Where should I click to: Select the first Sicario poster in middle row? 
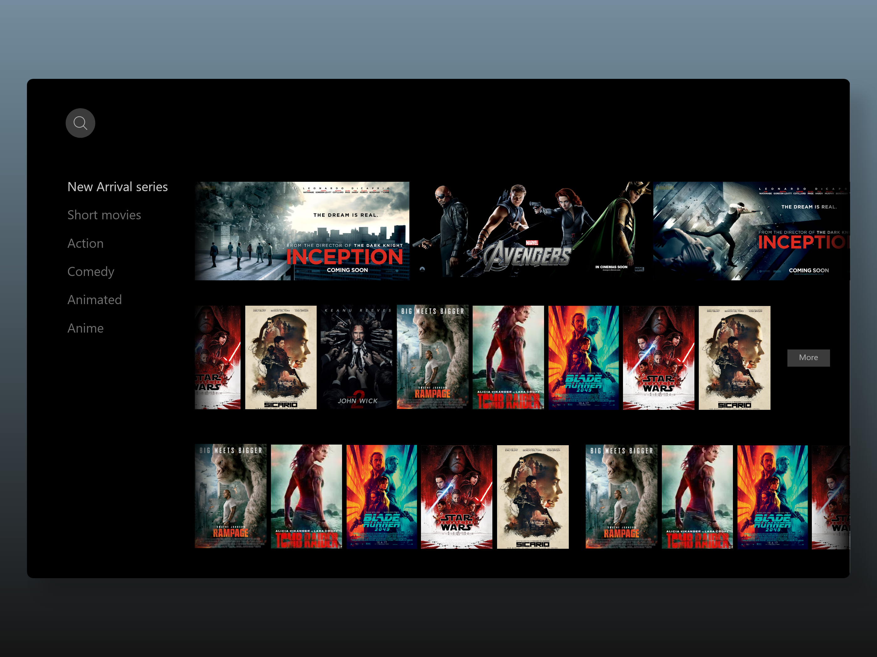[x=281, y=357]
